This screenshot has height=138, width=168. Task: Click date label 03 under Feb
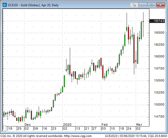coord(104,129)
